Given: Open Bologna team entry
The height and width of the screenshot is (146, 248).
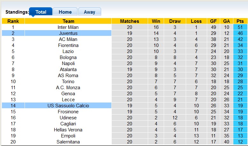Looking at the screenshot, I should 68,57.
